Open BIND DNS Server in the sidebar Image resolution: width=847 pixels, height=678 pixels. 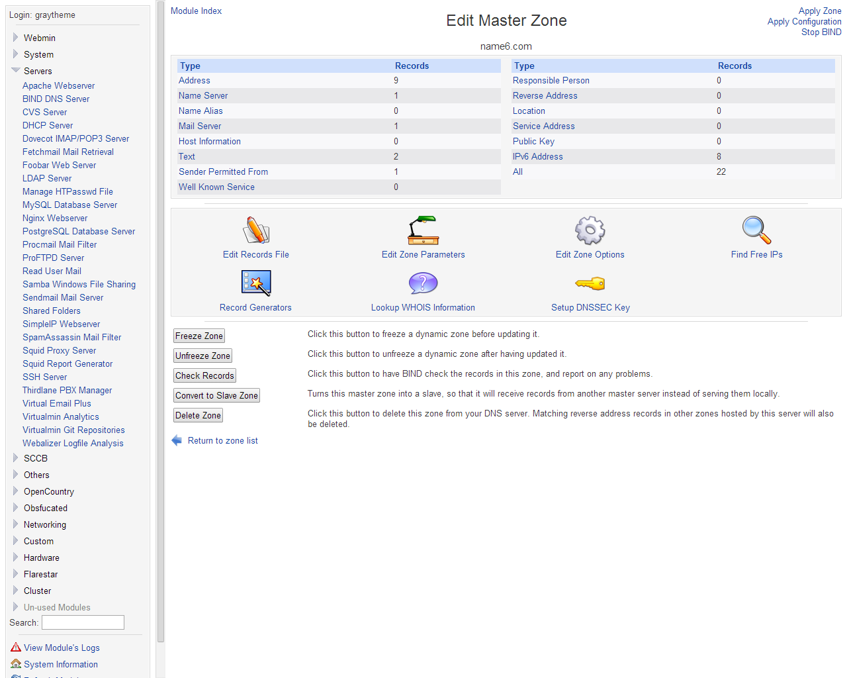click(x=56, y=99)
